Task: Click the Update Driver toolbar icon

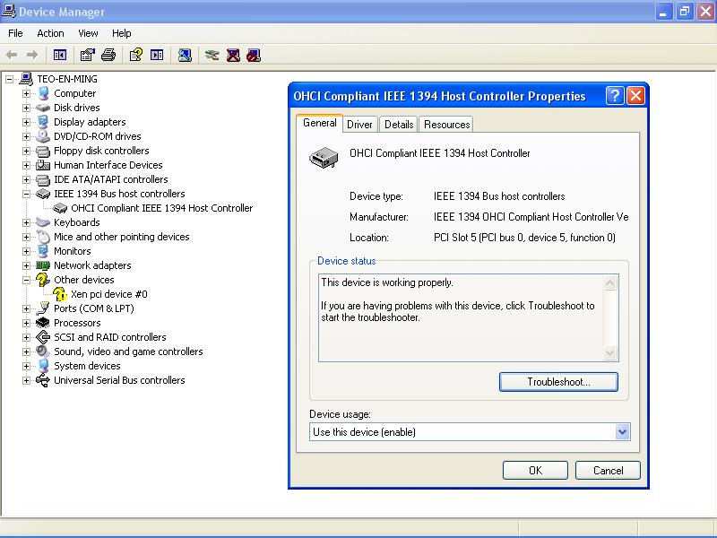Action: (212, 55)
